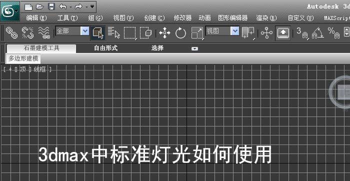
Task: Toggle Window/Crossing selection mode
Action: [146, 33]
